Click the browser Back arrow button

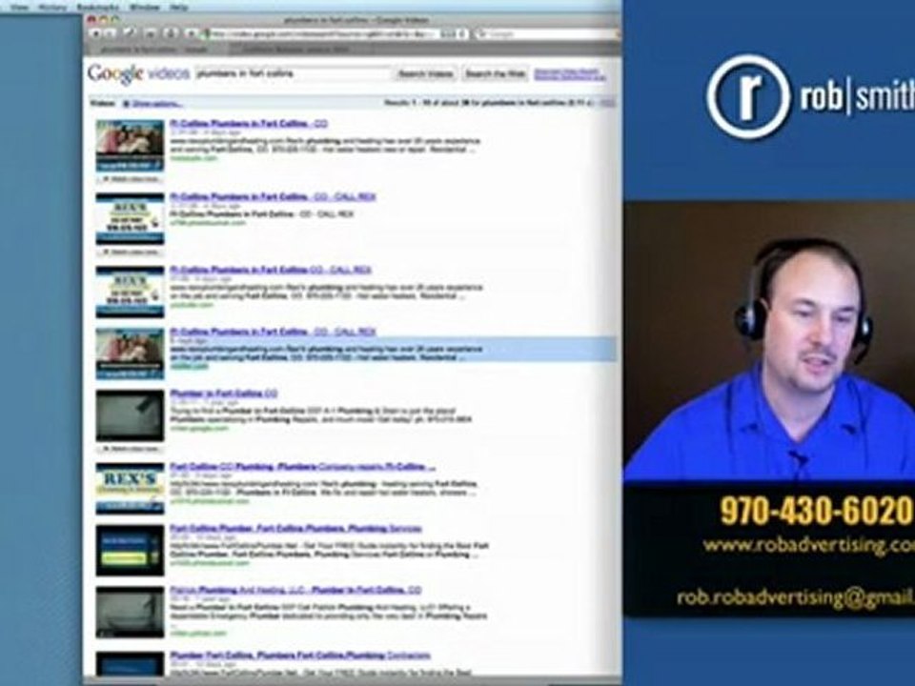tap(95, 34)
